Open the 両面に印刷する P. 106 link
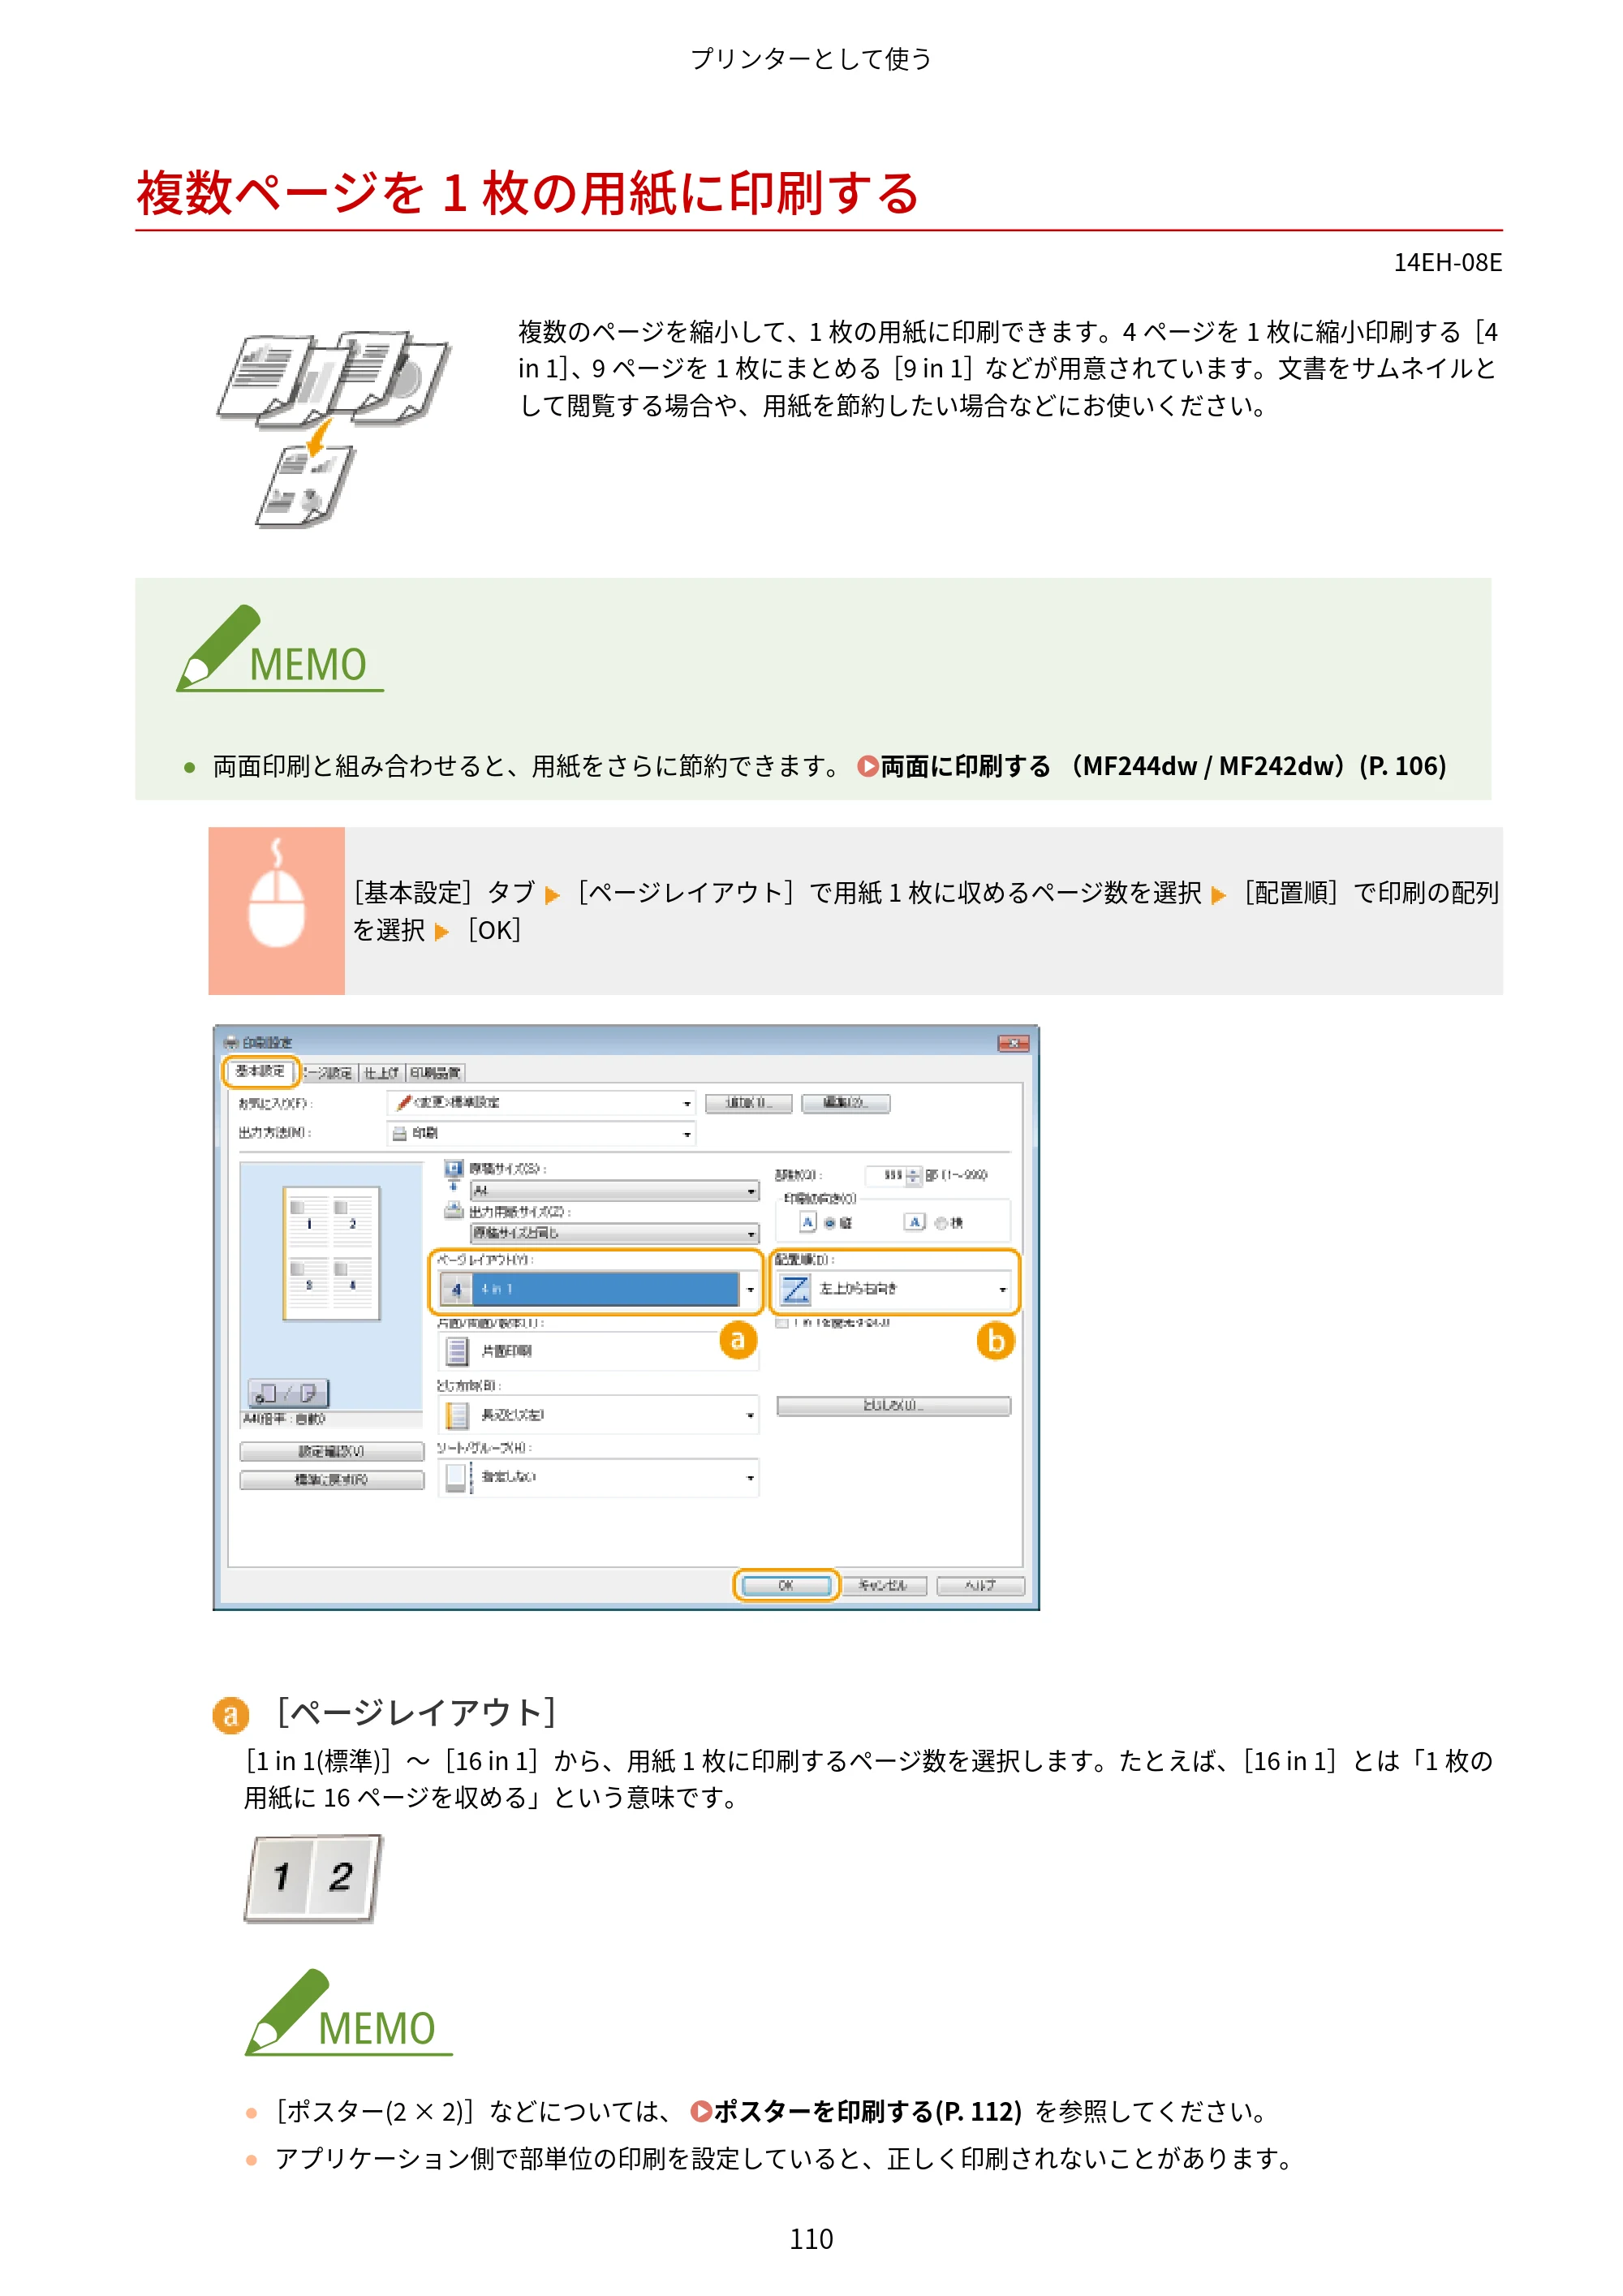Image resolution: width=1623 pixels, height=2296 pixels. click(1152, 766)
